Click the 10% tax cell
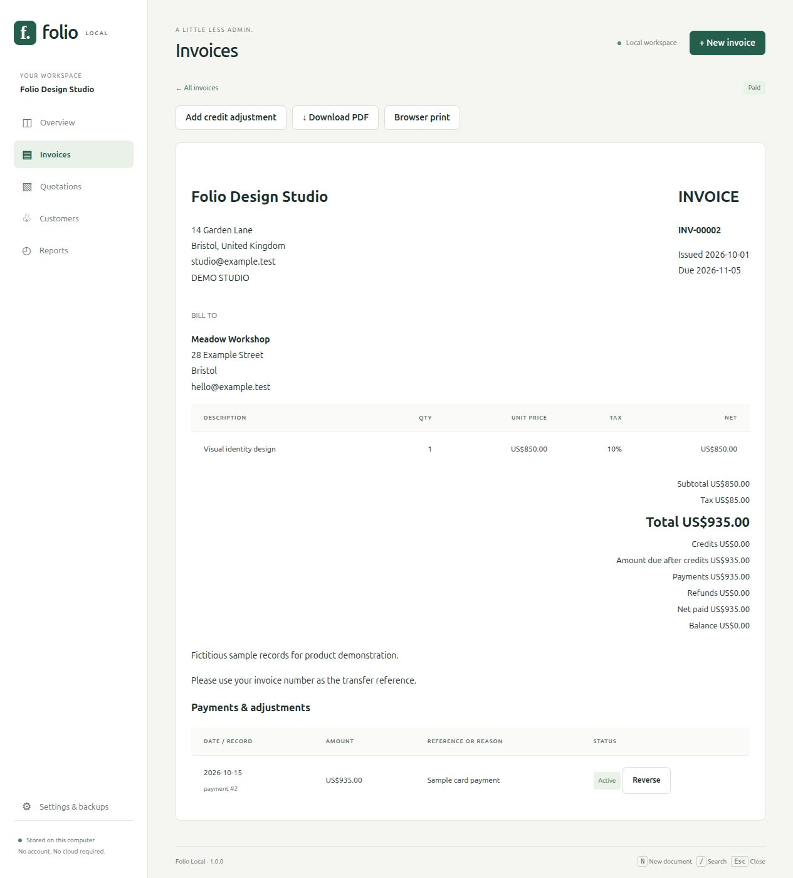Image resolution: width=793 pixels, height=878 pixels. tap(614, 449)
